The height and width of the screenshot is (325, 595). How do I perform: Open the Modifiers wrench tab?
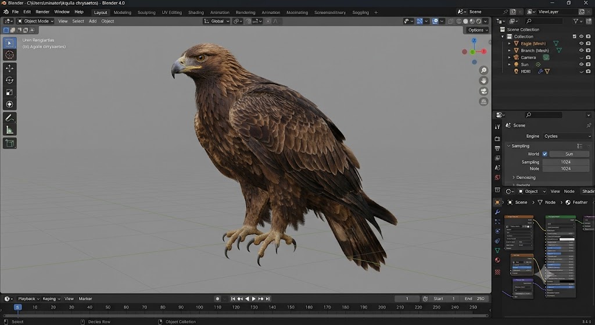(x=497, y=212)
